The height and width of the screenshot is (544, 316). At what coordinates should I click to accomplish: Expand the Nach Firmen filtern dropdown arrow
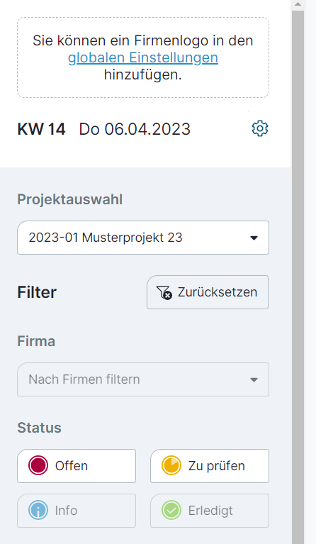tap(254, 380)
